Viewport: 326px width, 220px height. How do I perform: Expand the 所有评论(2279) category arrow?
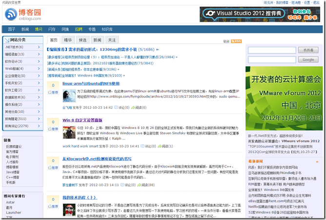click(39, 126)
